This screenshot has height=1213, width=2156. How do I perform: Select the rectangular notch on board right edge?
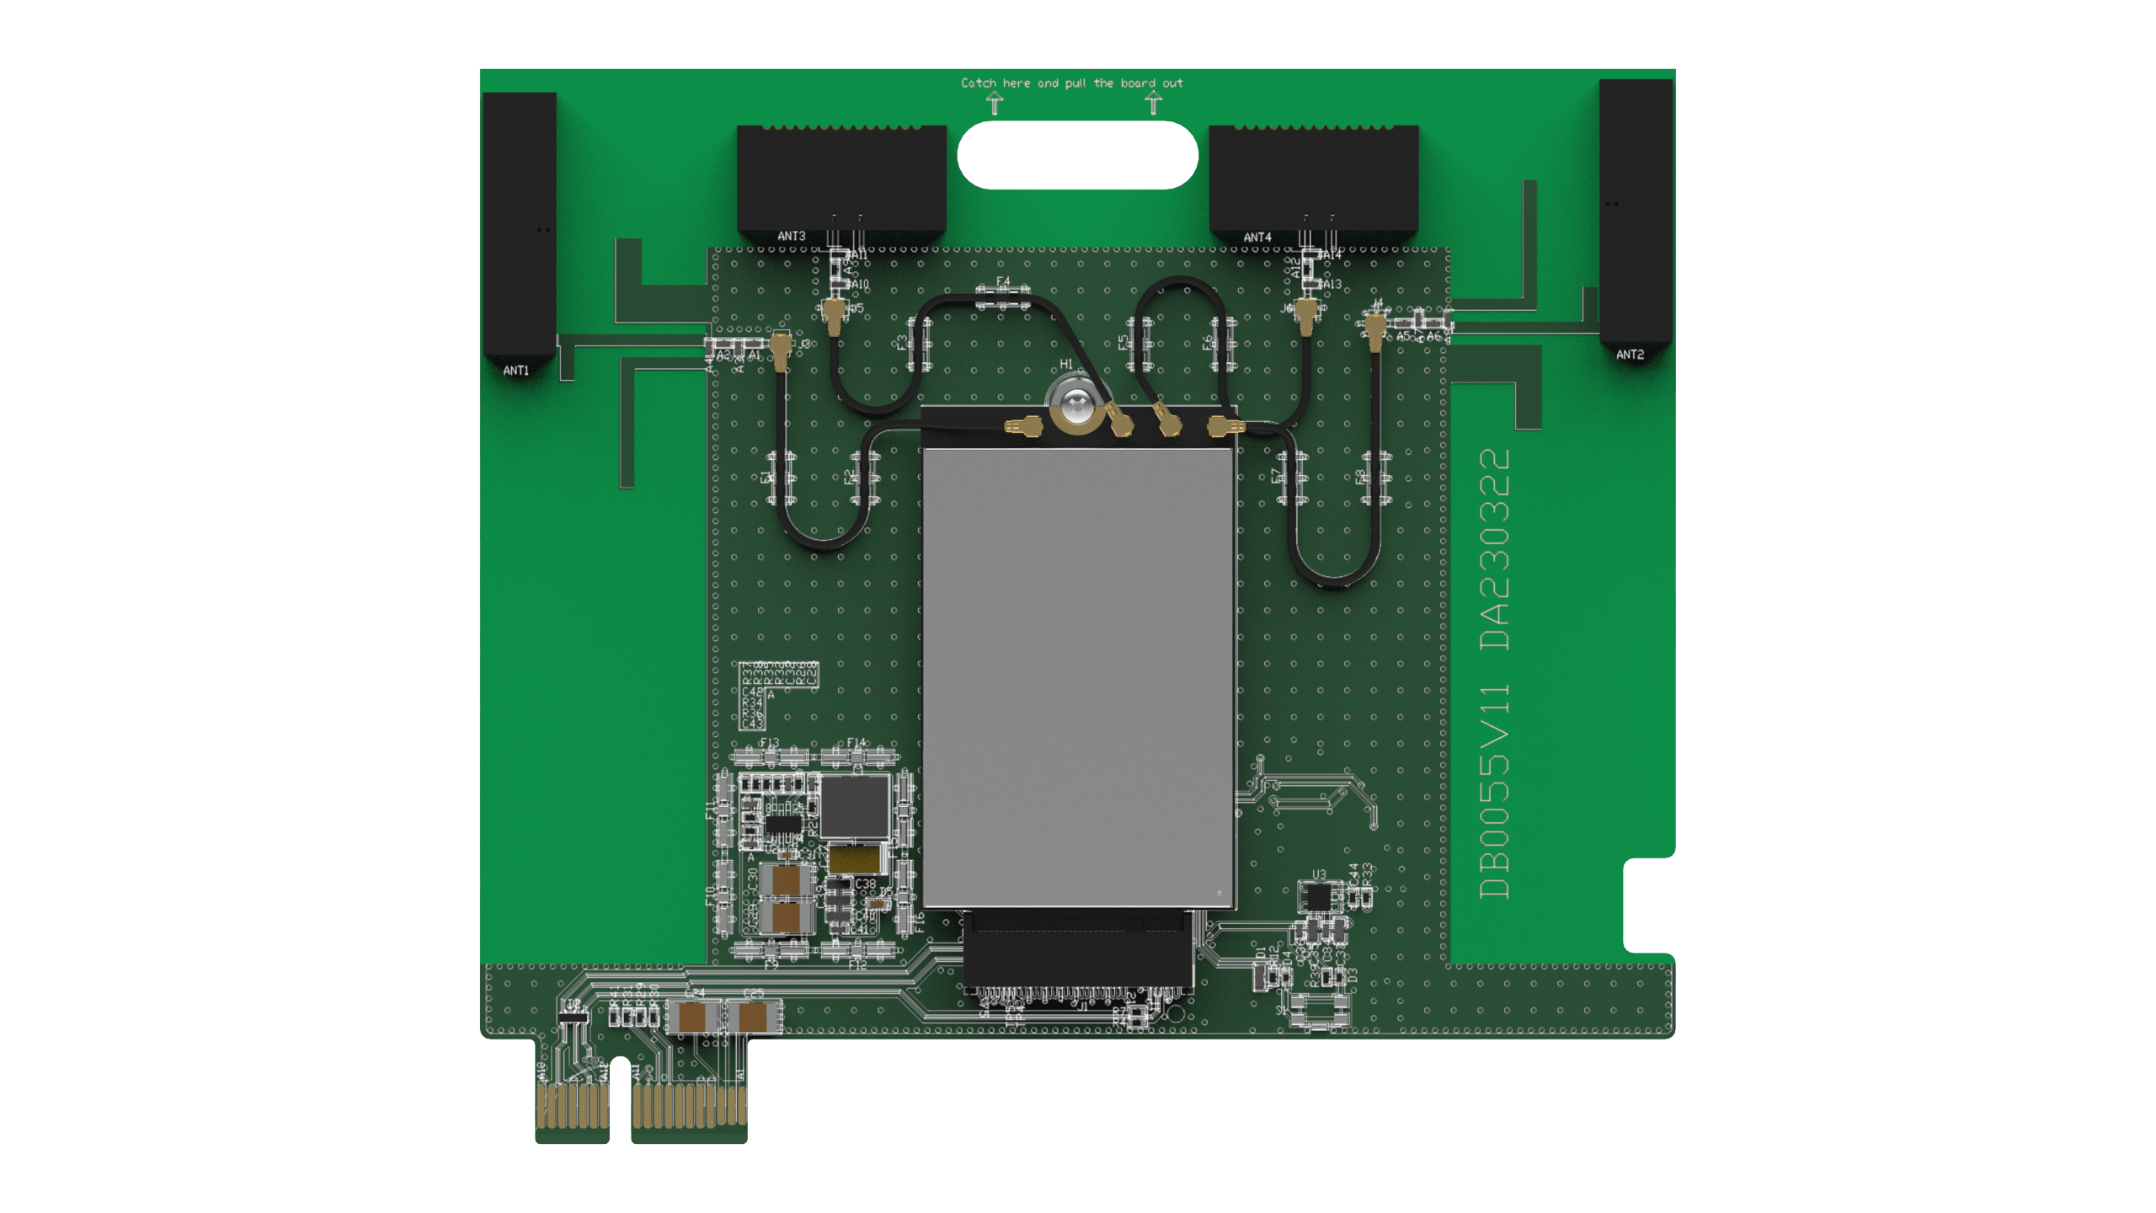click(x=1649, y=906)
